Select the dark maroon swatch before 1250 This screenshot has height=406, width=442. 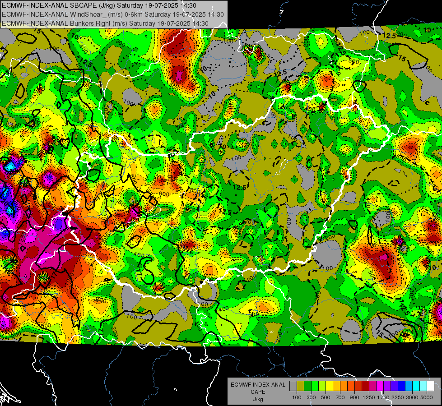click(x=365, y=386)
